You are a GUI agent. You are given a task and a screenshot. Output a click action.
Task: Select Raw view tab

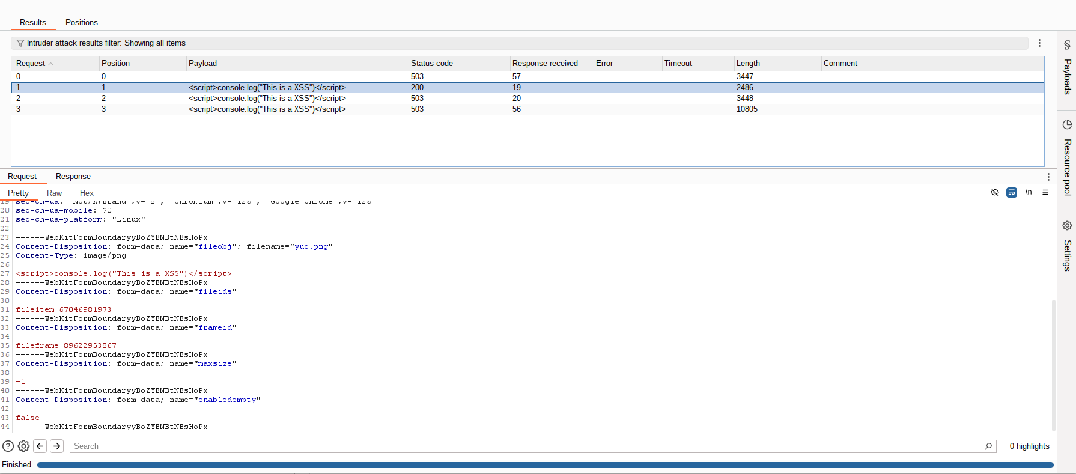(x=54, y=193)
